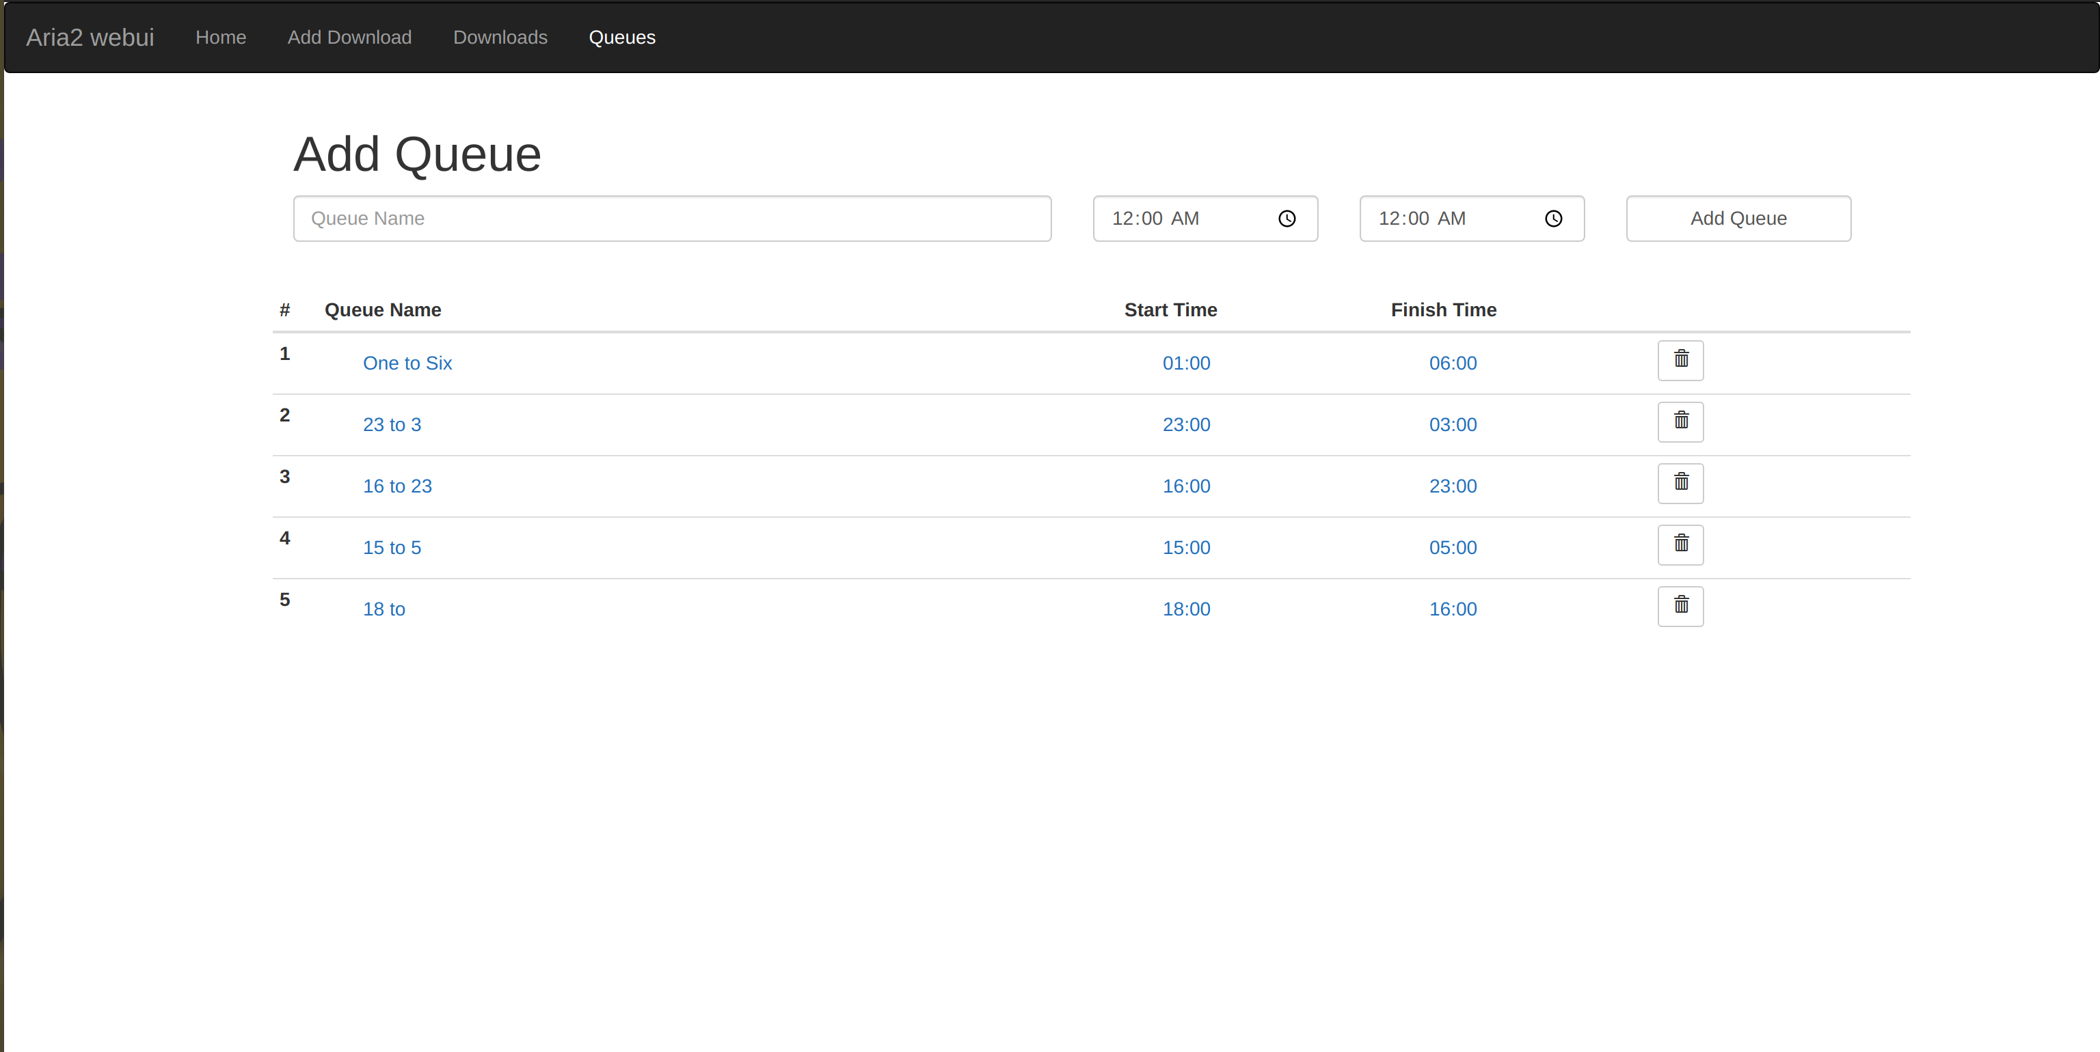
Task: Open the One to Six queue
Action: (407, 363)
